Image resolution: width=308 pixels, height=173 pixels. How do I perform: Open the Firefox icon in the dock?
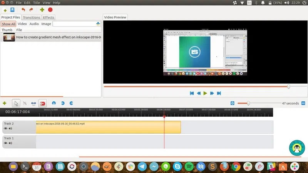(x=224, y=167)
